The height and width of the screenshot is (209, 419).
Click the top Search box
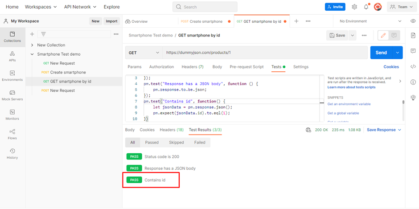[x=205, y=7]
